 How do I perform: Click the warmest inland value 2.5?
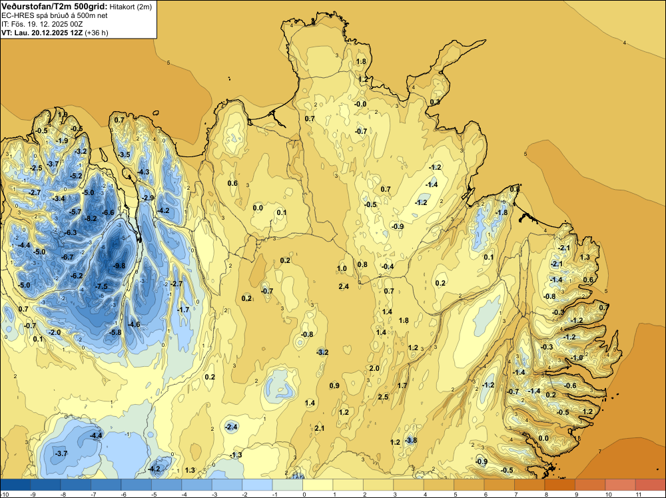(383, 397)
